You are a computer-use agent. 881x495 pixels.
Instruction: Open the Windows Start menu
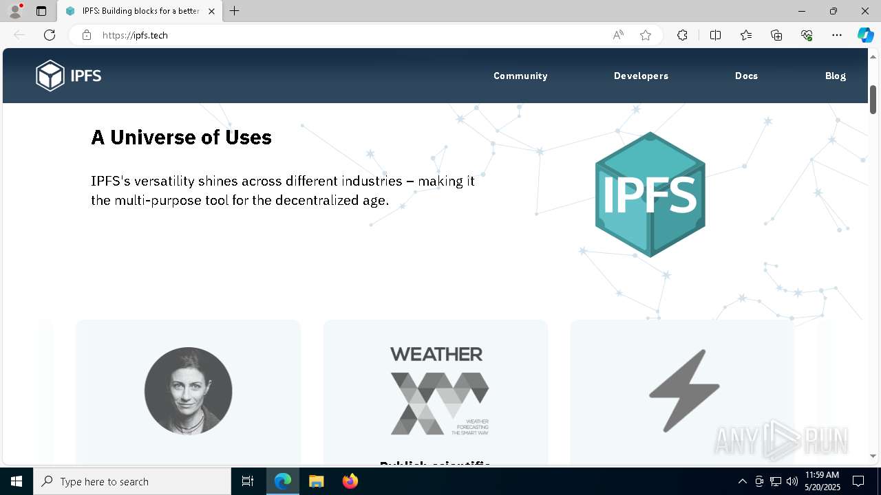pyautogui.click(x=17, y=481)
